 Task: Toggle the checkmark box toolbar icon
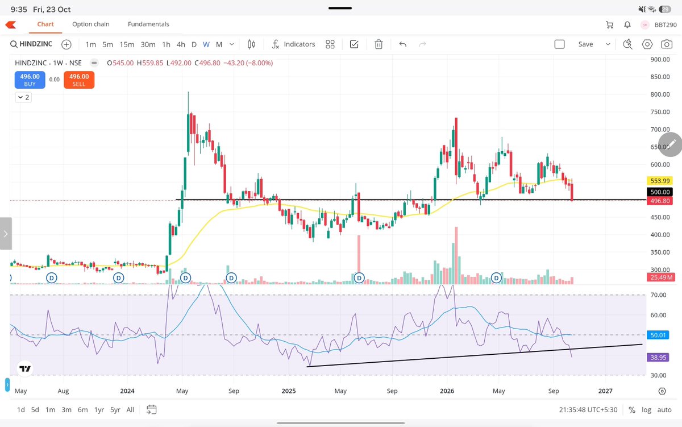point(354,44)
